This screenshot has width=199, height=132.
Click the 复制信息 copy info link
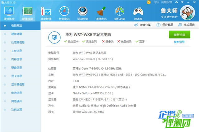[179, 42]
